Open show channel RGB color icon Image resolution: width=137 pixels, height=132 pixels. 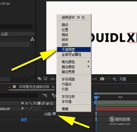pos(114,79)
